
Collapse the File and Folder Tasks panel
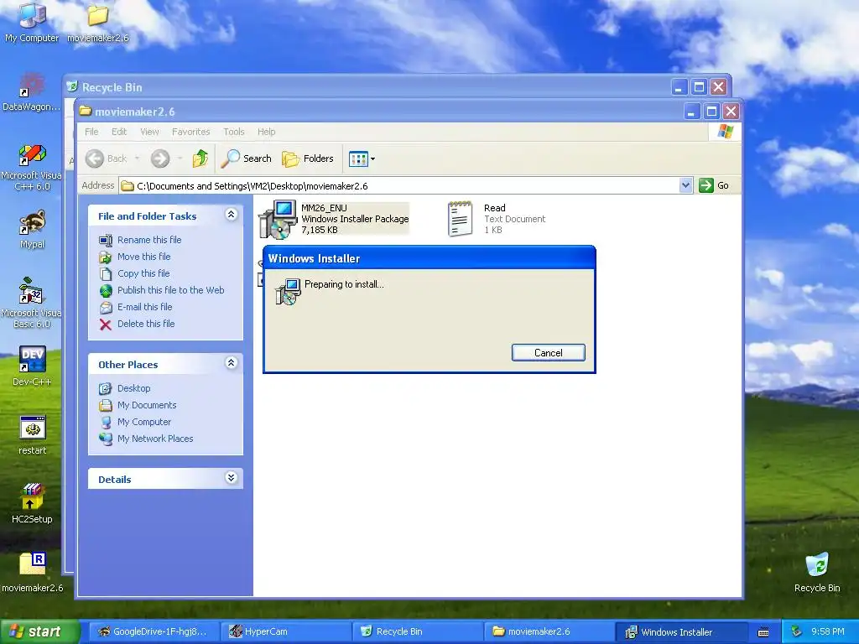(x=232, y=215)
